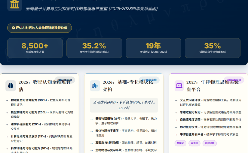Click 模型构建与简化能力 (25%) list item
Viewport: 248px width, 153px height.
click(x=40, y=115)
